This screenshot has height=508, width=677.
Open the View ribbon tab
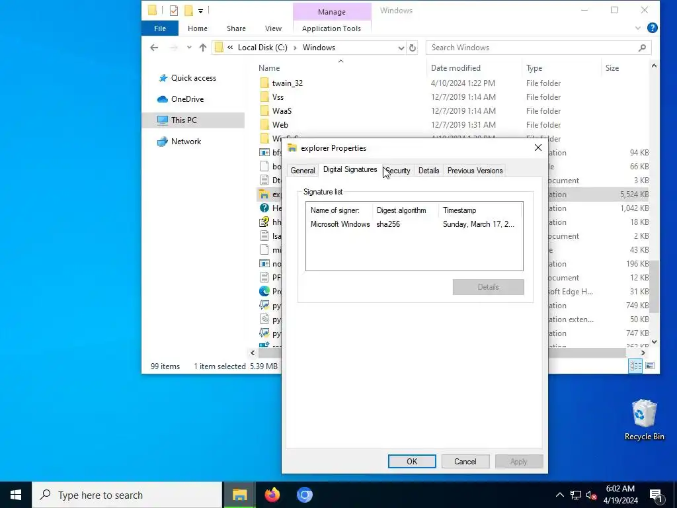coord(273,28)
